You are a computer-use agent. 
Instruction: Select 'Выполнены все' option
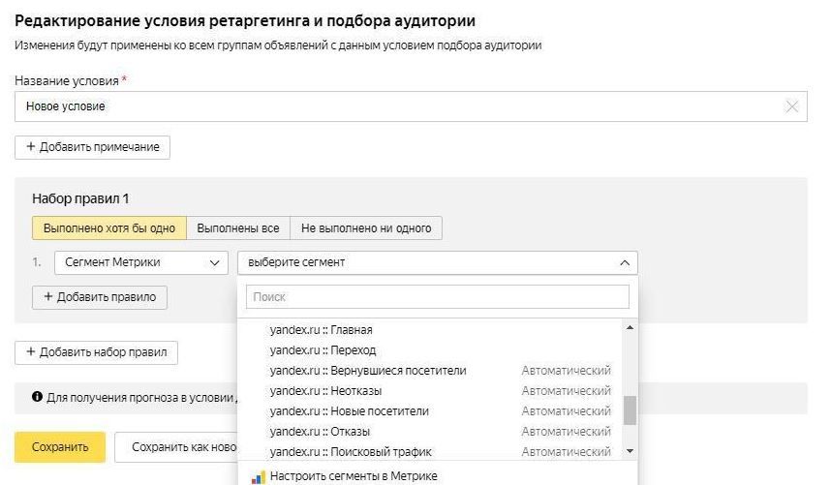[238, 228]
